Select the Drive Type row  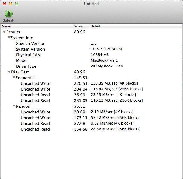pos(91,66)
